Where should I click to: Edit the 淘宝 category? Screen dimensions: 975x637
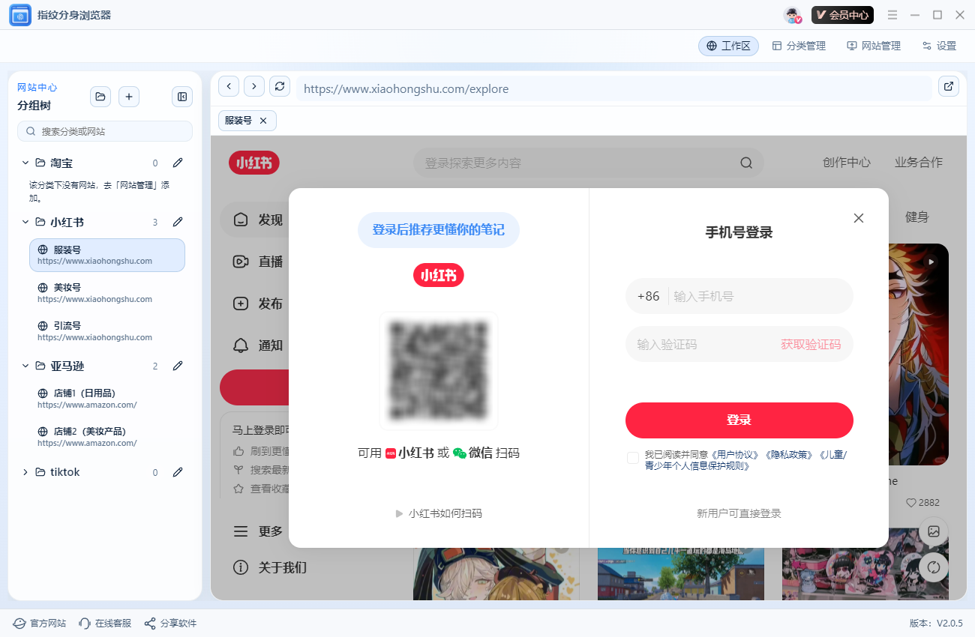(x=178, y=163)
